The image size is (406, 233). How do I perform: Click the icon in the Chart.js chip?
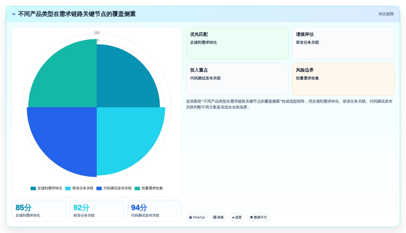coord(191,217)
